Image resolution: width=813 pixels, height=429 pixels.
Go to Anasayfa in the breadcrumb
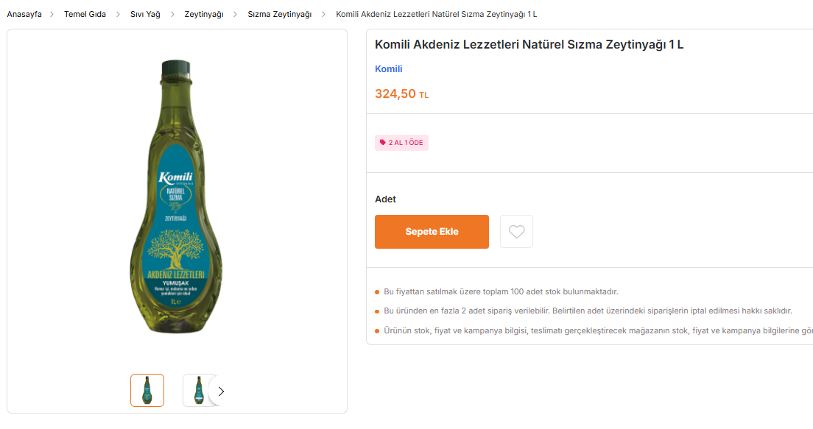point(24,14)
